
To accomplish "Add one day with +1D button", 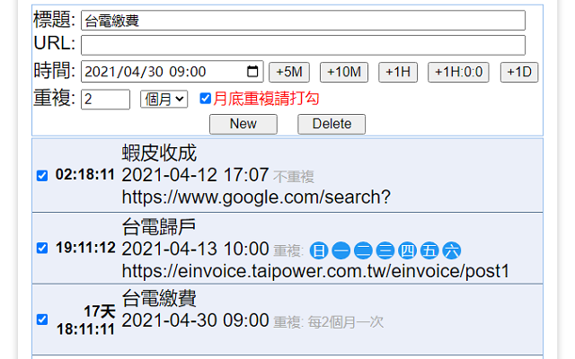I will 519,72.
